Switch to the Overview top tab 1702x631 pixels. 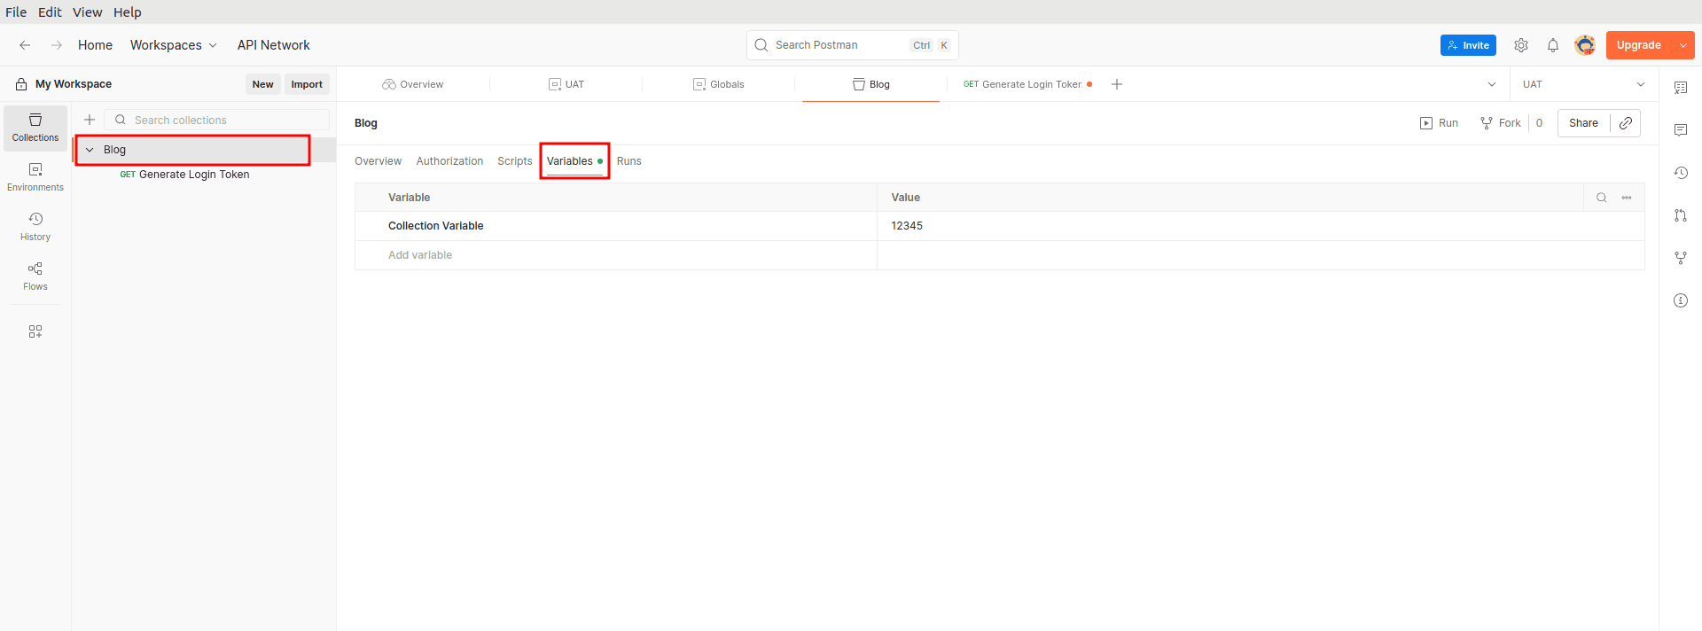click(413, 84)
